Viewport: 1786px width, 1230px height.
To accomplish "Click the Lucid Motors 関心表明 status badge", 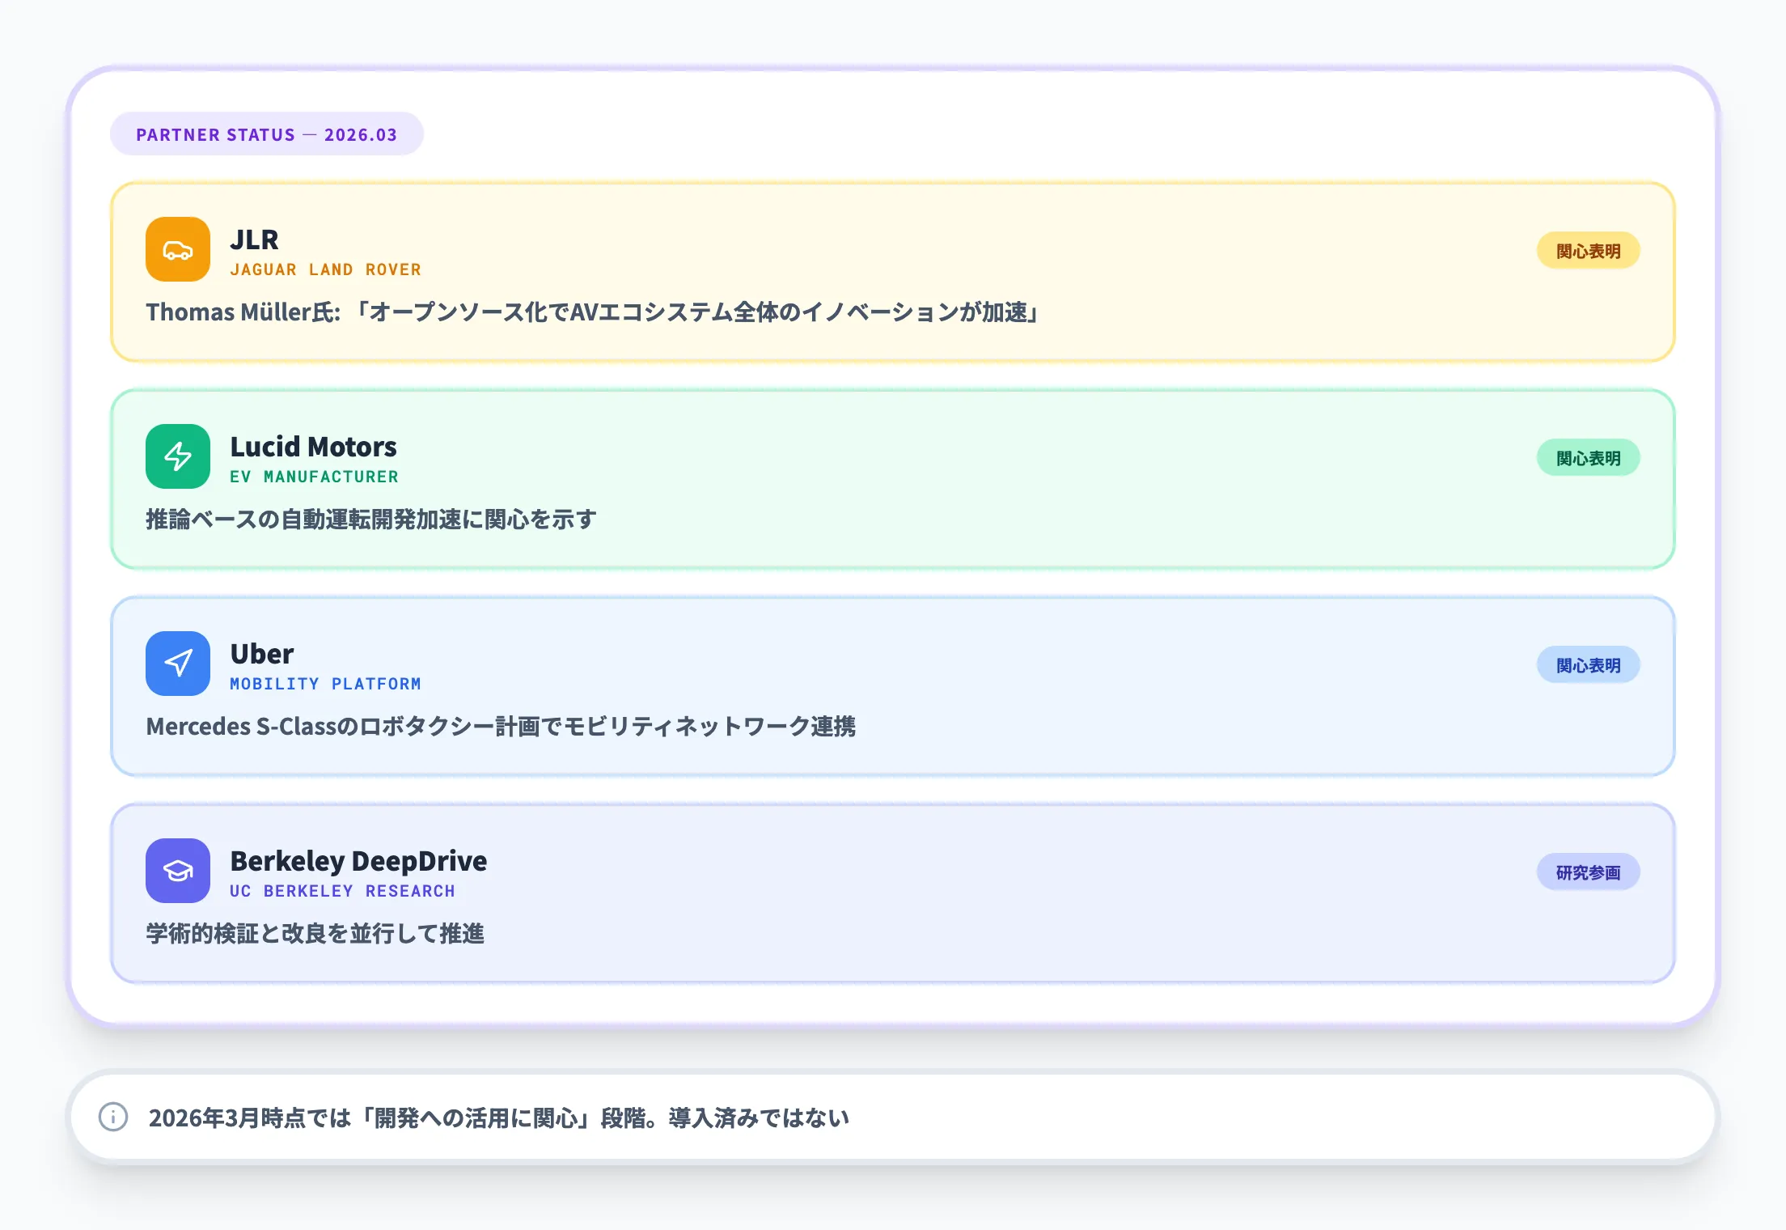I will pos(1588,458).
